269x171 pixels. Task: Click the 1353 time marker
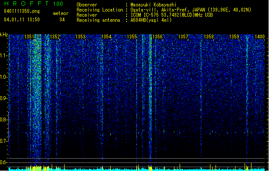(80, 36)
